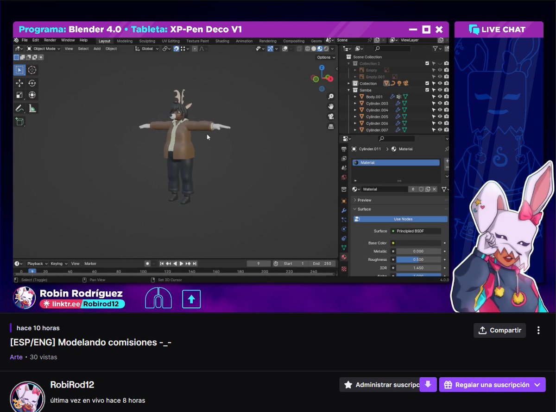Viewport: 556px width, 412px height.
Task: Hide Body.001 using its eye icon
Action: [440, 97]
